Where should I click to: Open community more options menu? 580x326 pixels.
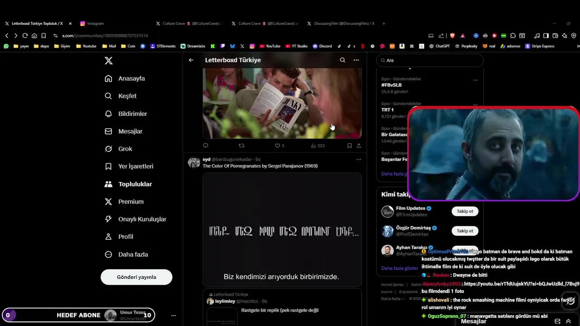tap(356, 60)
